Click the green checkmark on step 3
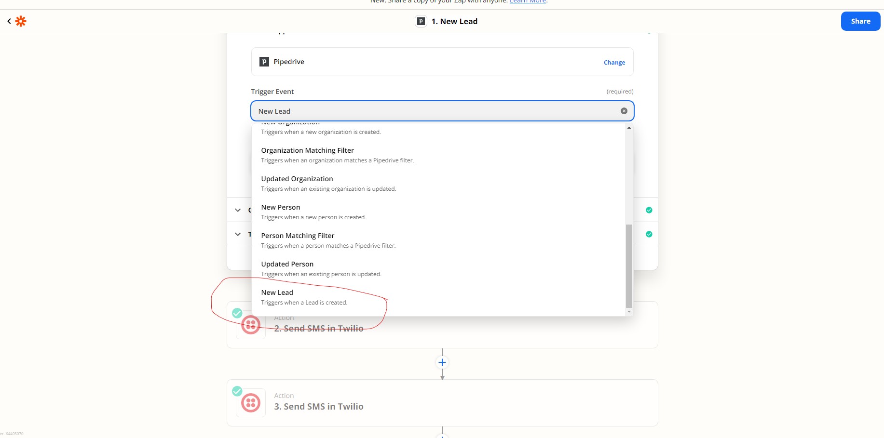 [x=237, y=391]
